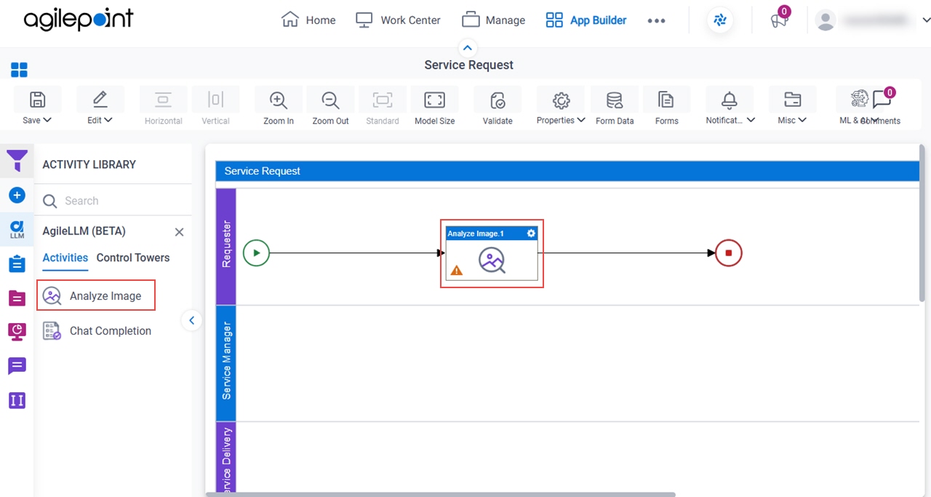
Task: Select the Service Request pool header
Action: [567, 171]
